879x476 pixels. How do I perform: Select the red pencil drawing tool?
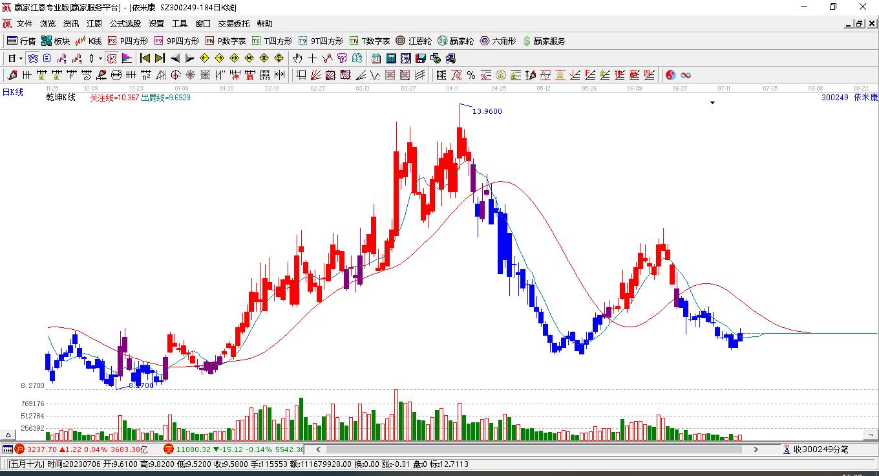point(12,75)
